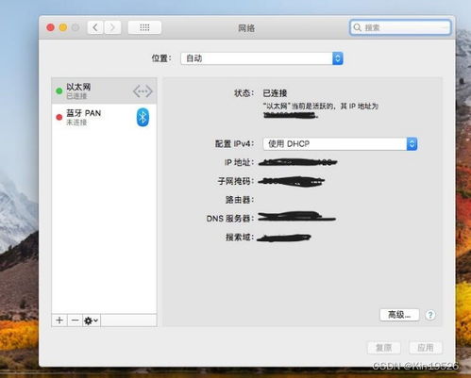Close the 网络 window with red button
Screen dimensions: 471x378
pyautogui.click(x=50, y=27)
